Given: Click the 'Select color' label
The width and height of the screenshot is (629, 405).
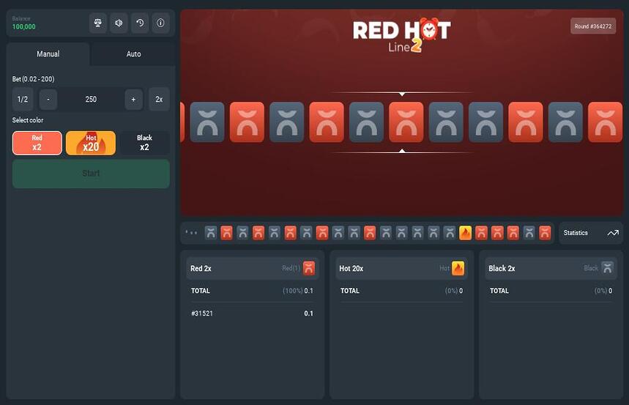Looking at the screenshot, I should click(x=28, y=120).
